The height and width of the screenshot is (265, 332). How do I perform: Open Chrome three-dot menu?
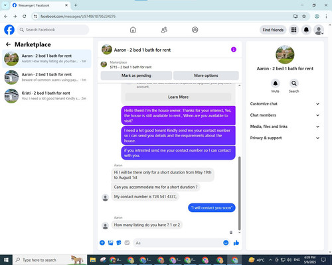coord(326,17)
